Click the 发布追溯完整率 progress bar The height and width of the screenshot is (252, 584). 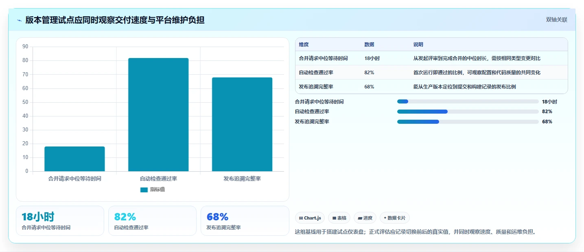pyautogui.click(x=468, y=122)
